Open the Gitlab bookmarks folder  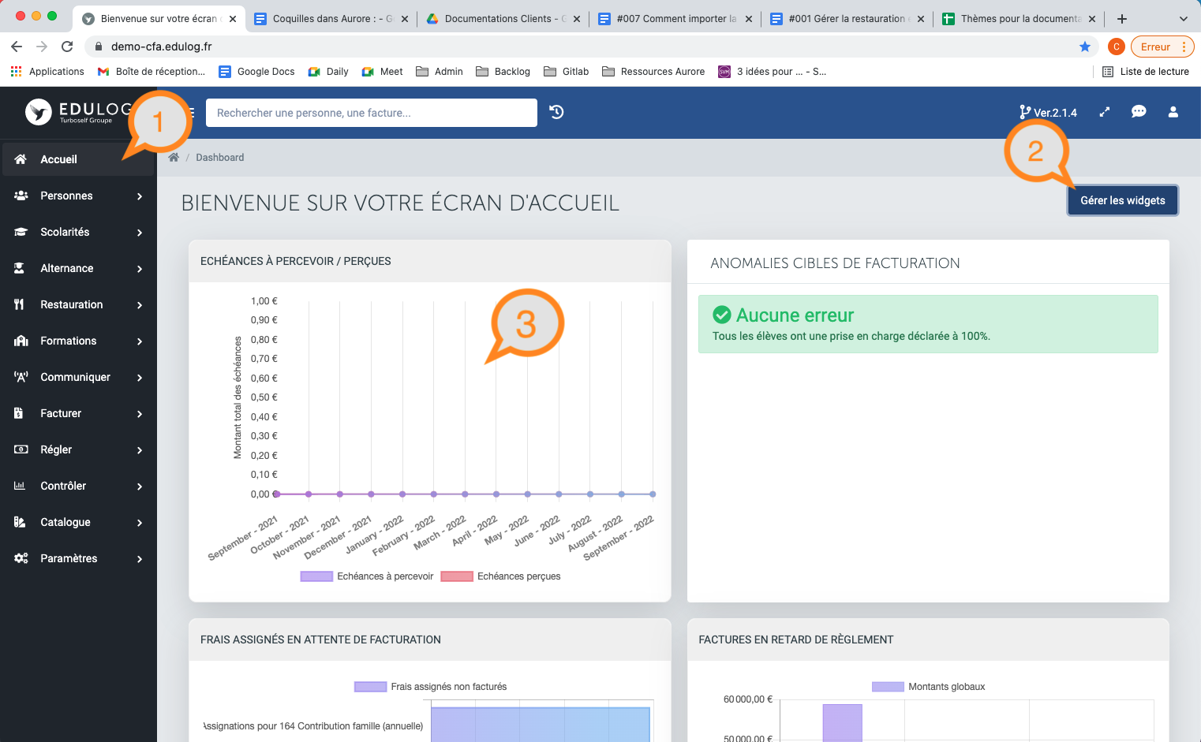pyautogui.click(x=566, y=72)
